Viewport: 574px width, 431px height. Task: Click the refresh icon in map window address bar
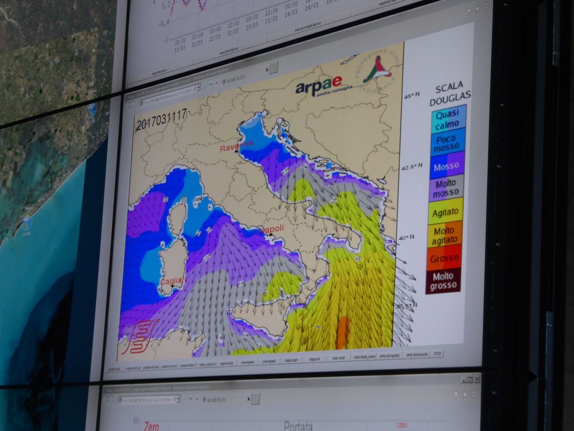pos(210,84)
